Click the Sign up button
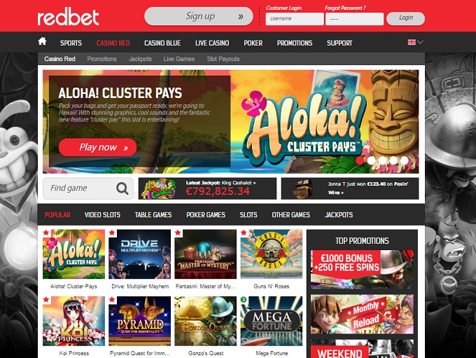The height and width of the screenshot is (358, 476). [199, 16]
